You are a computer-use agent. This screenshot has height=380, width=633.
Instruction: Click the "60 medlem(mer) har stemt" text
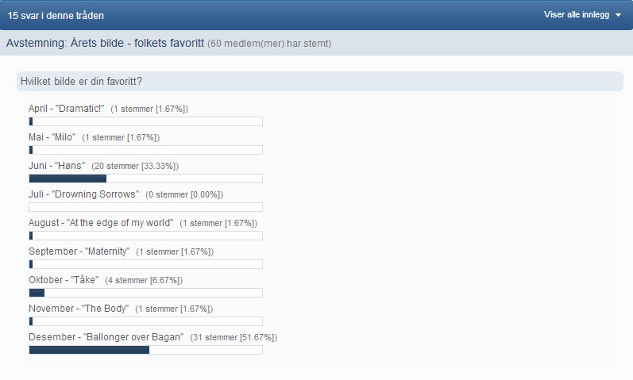tap(269, 43)
